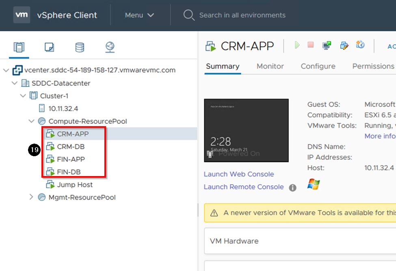Screen dimensions: 396x271
Task: Open the Menu dropdown
Action: [x=139, y=15]
